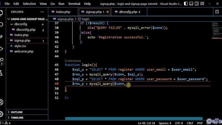Viewport: 222px width, 125px height.
Task: Click UTF-8 encoding in status bar
Action: (x=179, y=123)
